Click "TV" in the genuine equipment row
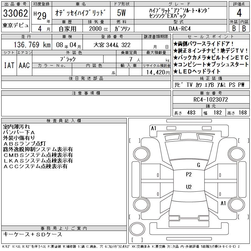The height and width of the screenshot is (251, 251). (x=190, y=85)
